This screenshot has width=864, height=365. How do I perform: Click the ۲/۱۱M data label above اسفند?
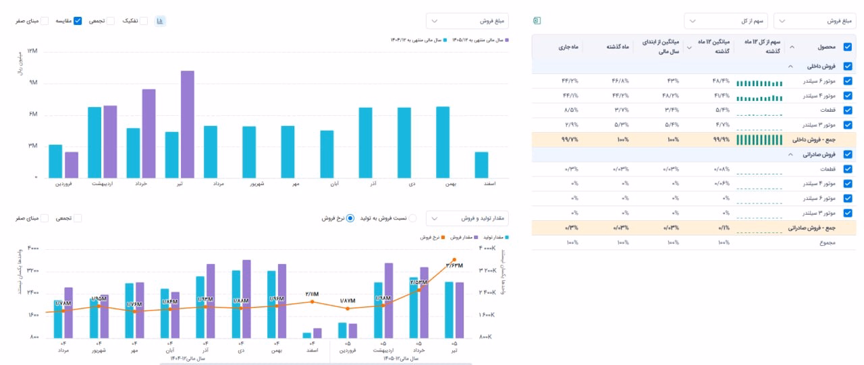(312, 294)
